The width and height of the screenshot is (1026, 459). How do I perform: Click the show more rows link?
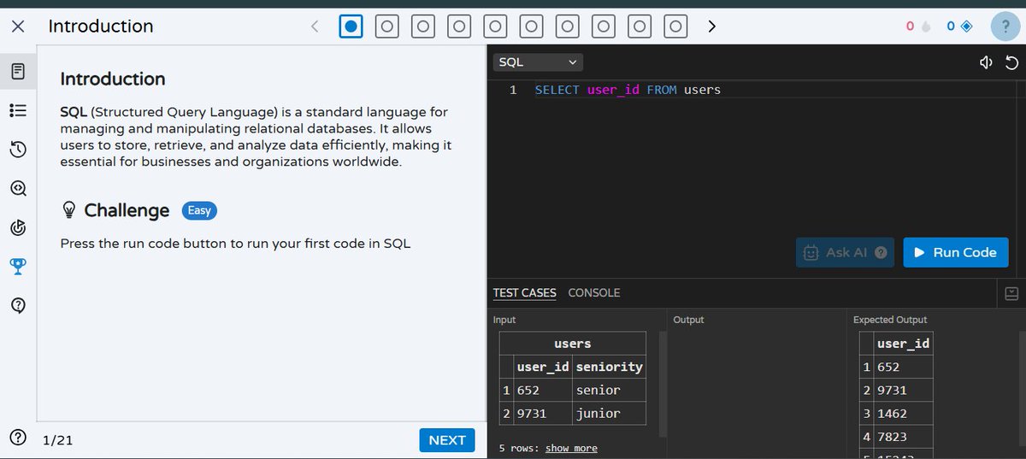[x=571, y=448]
